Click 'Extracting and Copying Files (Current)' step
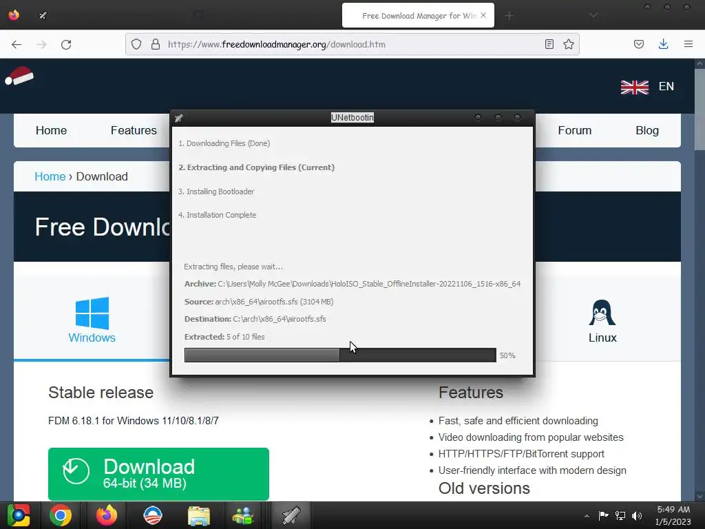 pyautogui.click(x=256, y=167)
